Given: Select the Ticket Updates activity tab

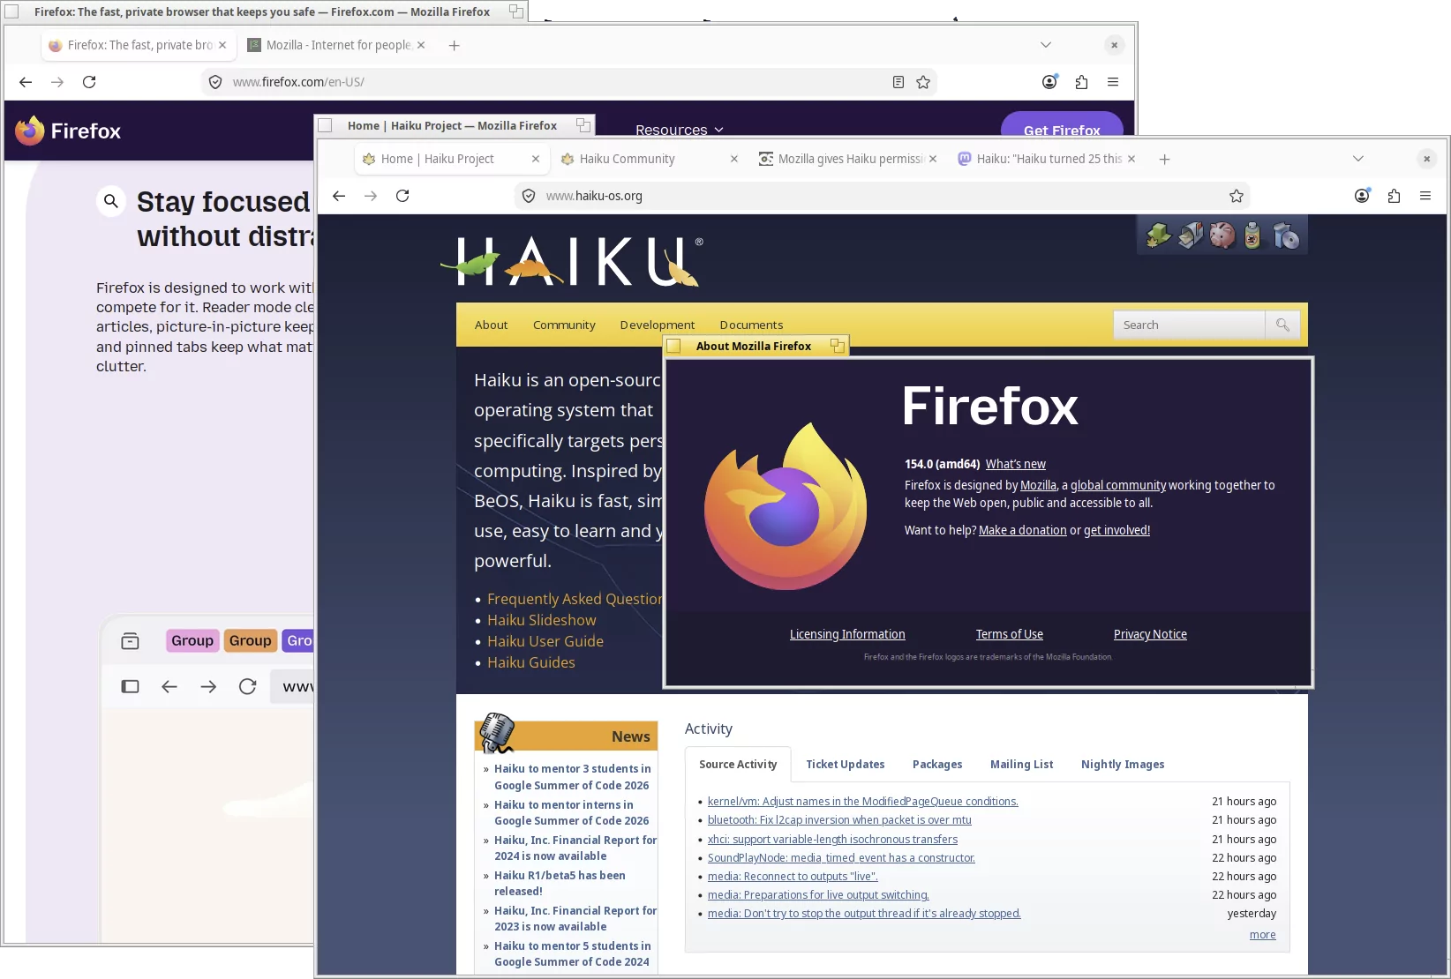Looking at the screenshot, I should [x=845, y=764].
